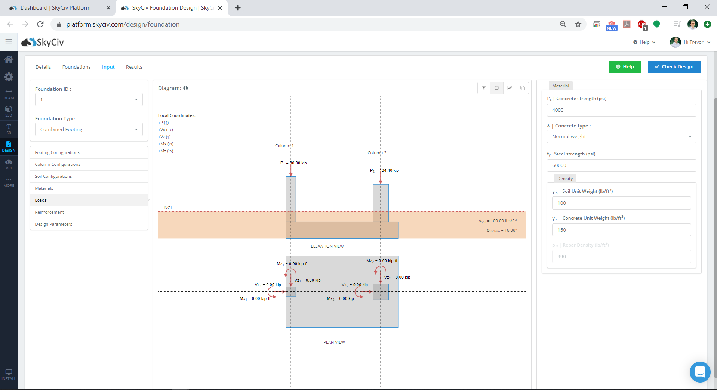Bookmark this page with star icon

point(578,24)
